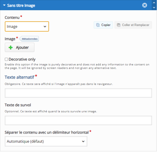
Task: Open the Contenu Image dropdown
Action: pos(27,27)
